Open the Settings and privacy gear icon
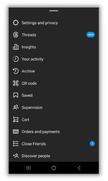 pos(16,23)
